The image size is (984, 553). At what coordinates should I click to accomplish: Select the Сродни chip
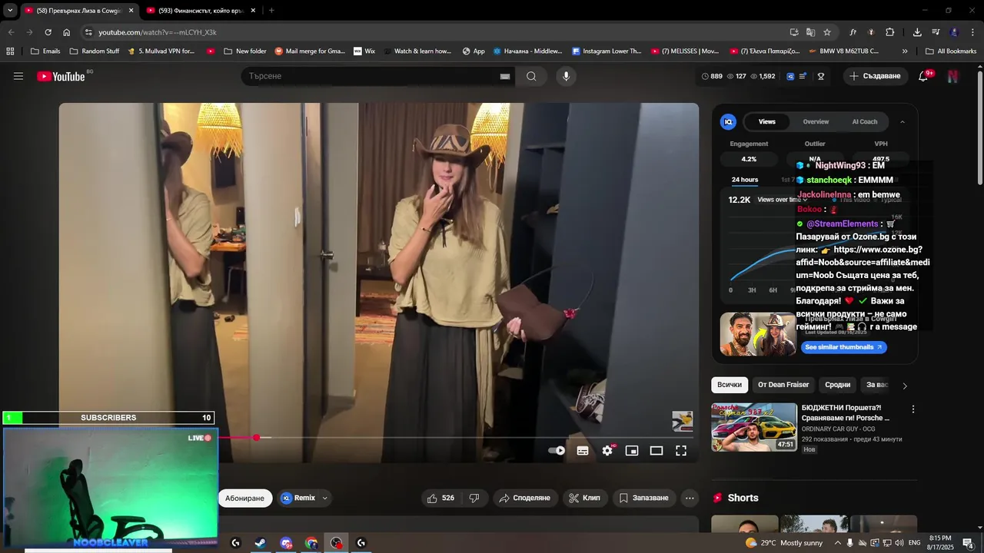pos(838,385)
